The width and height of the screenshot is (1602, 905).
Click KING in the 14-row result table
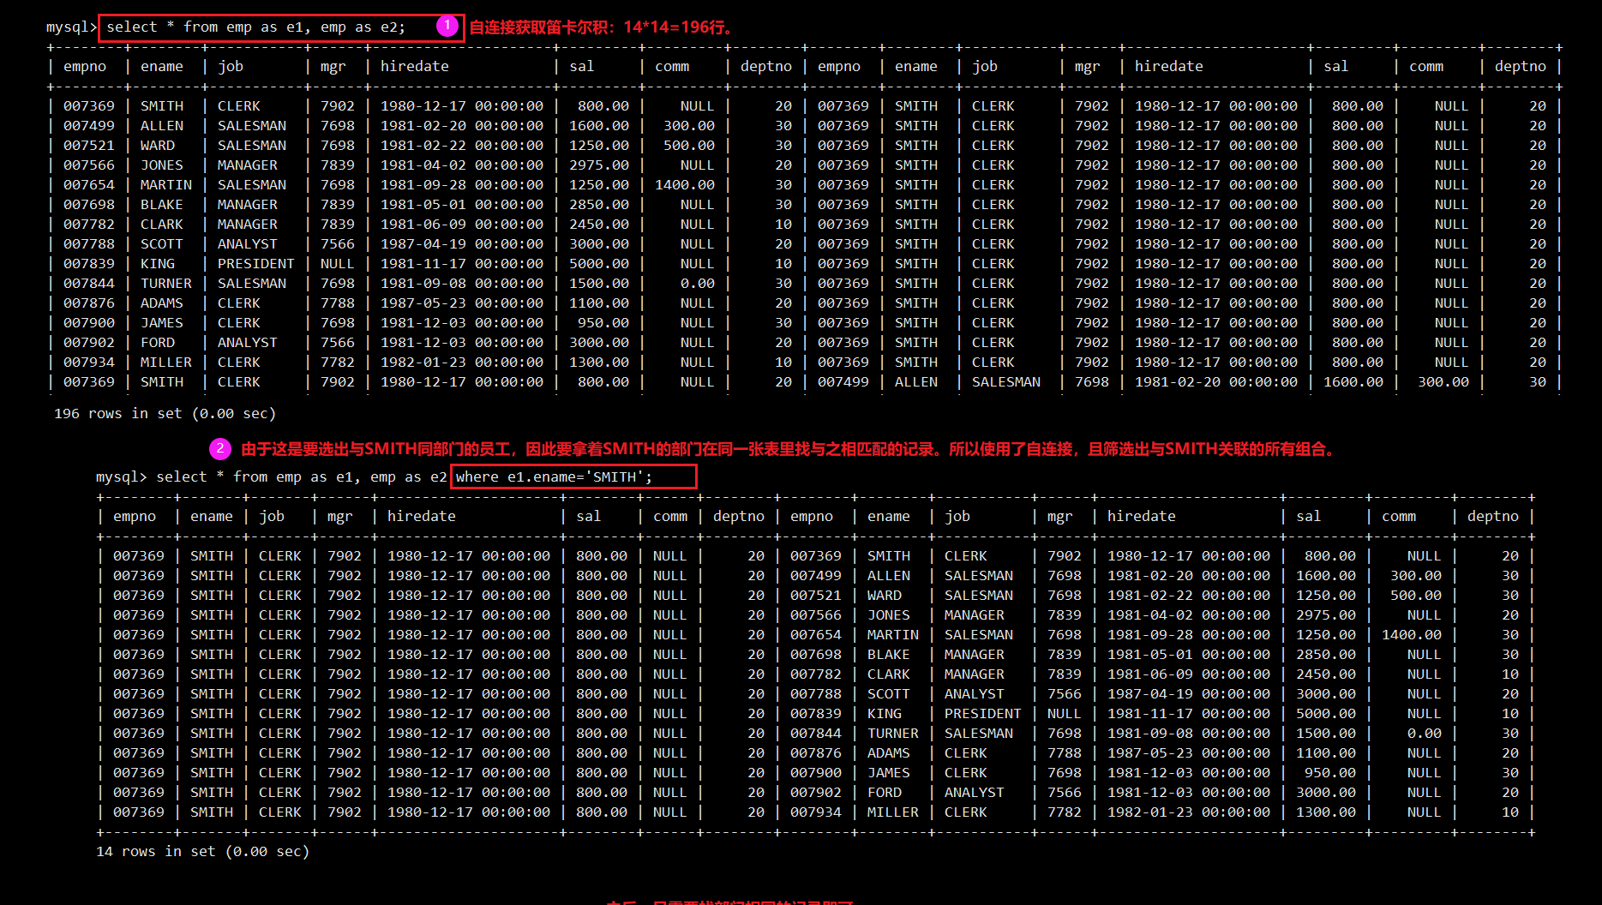coord(885,713)
